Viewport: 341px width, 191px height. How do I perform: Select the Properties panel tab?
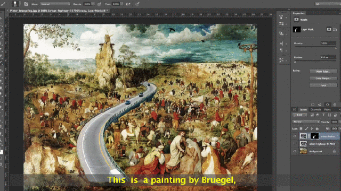299,13
